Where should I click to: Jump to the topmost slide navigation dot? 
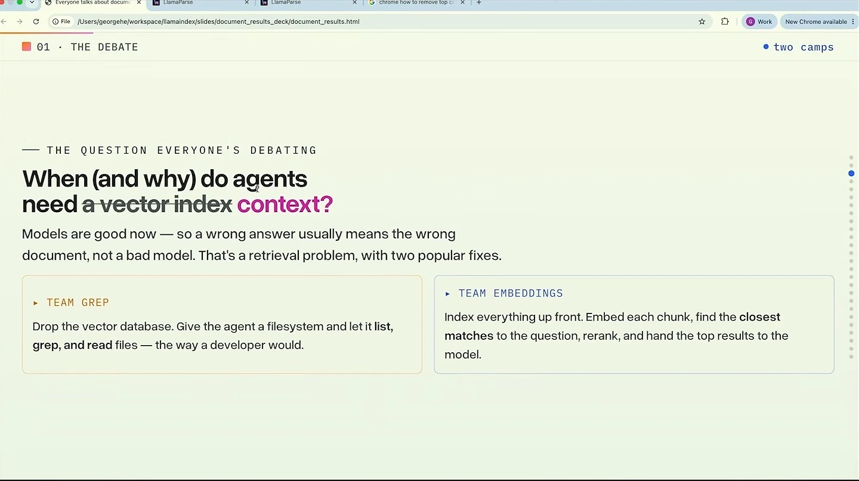click(851, 157)
